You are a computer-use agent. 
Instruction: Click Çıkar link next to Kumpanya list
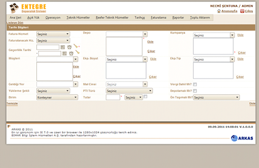pyautogui.click(x=242, y=53)
